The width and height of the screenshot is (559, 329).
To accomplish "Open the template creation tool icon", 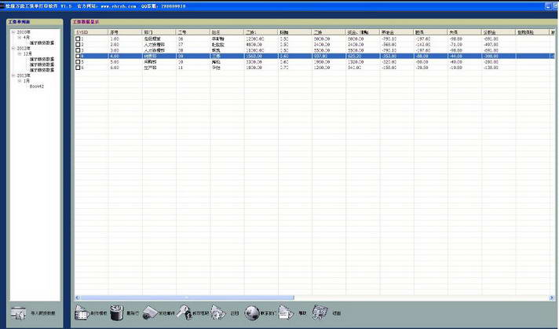I will [81, 313].
